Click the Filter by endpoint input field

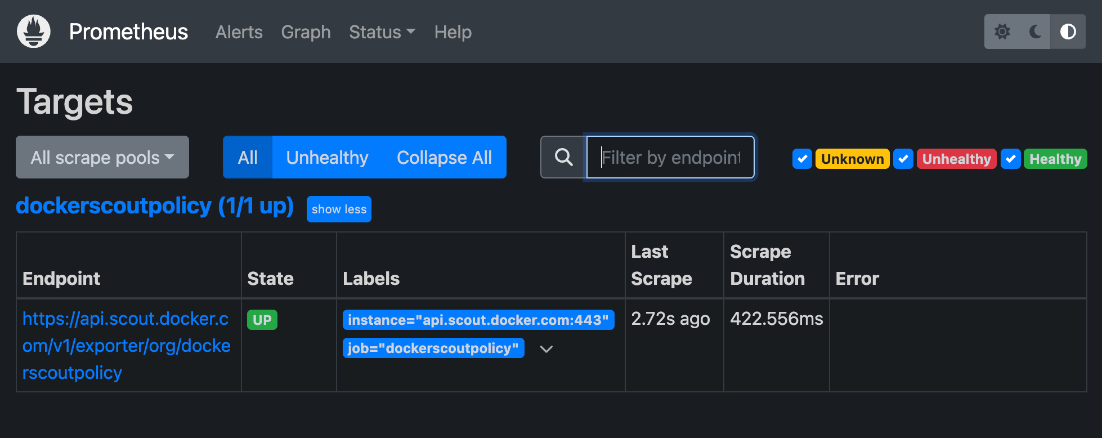pos(670,157)
